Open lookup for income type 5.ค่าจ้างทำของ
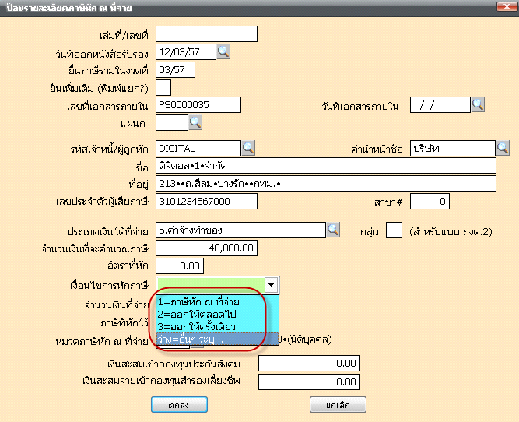 click(x=332, y=229)
